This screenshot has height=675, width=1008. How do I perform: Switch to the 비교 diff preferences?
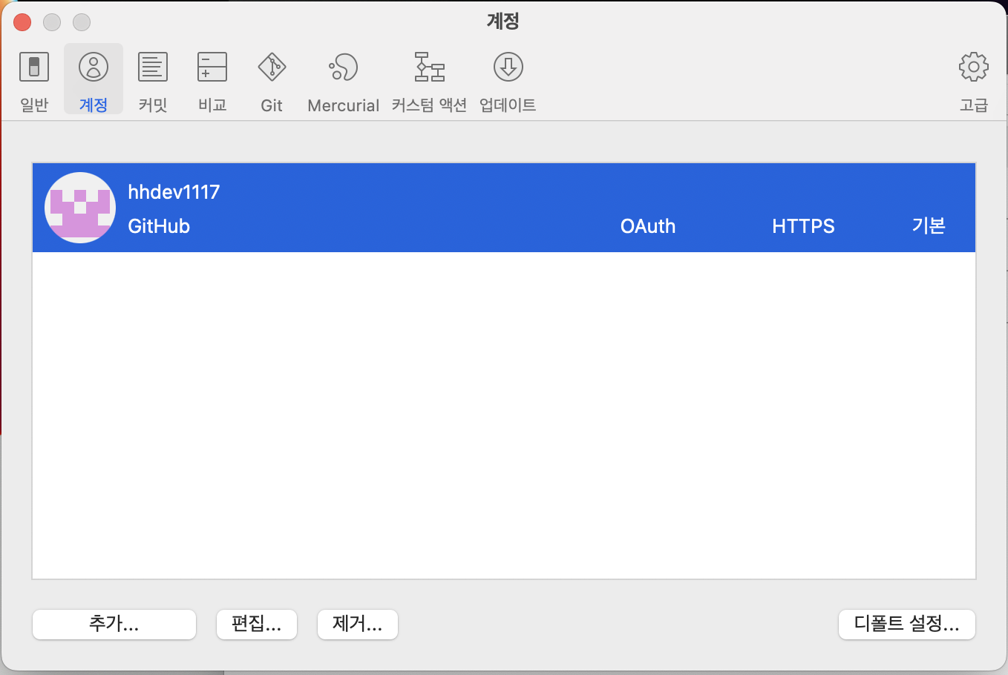pyautogui.click(x=212, y=81)
